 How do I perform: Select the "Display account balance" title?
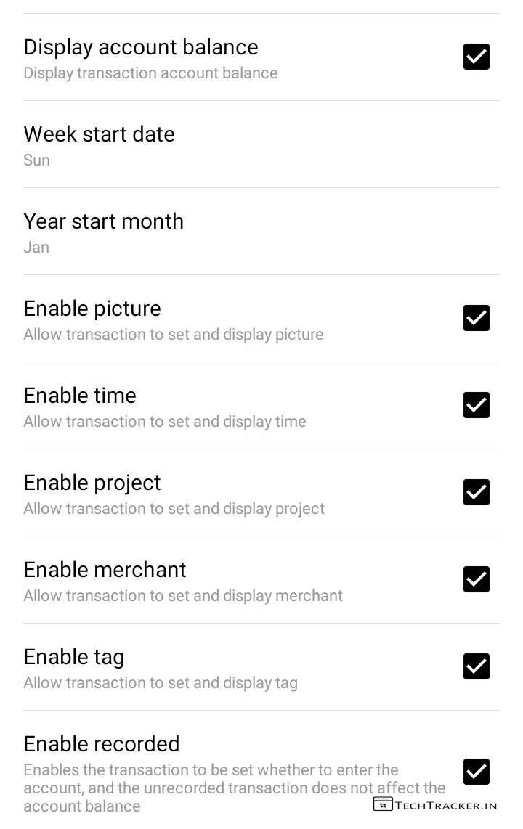point(141,47)
